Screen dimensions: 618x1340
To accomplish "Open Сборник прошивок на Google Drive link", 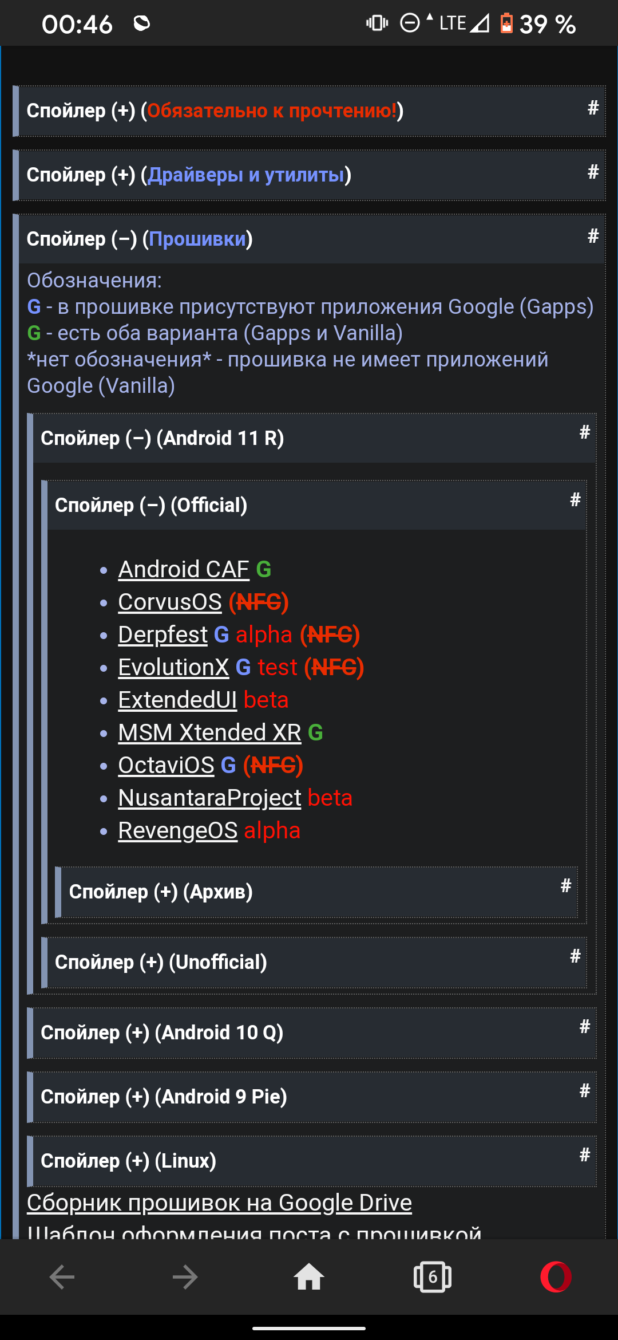I will pyautogui.click(x=219, y=1203).
